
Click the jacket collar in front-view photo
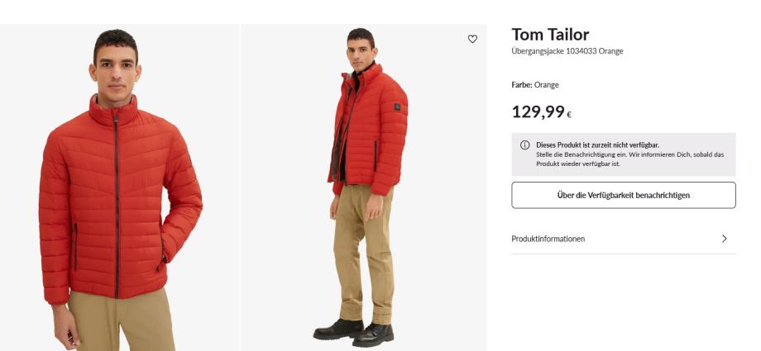pos(113,108)
